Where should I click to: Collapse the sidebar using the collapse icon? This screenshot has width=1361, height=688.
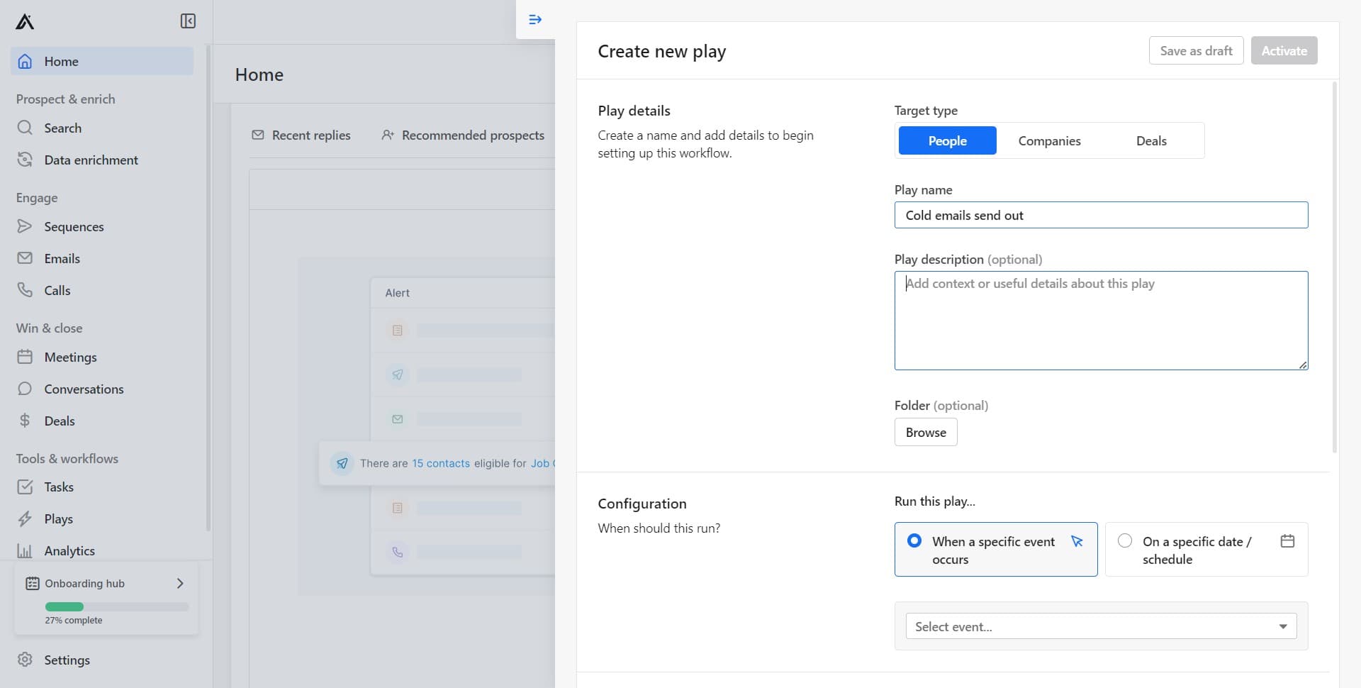click(188, 21)
